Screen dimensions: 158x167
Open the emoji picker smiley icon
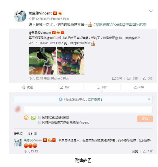click(x=26, y=118)
